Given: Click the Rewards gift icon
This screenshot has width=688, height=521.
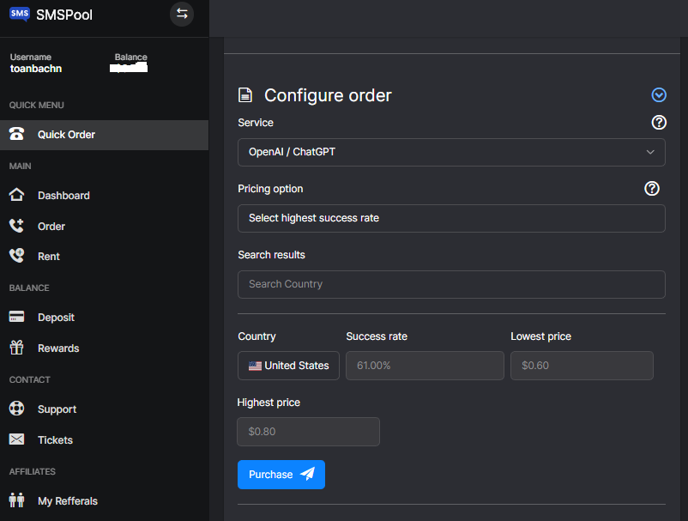Looking at the screenshot, I should [x=16, y=348].
